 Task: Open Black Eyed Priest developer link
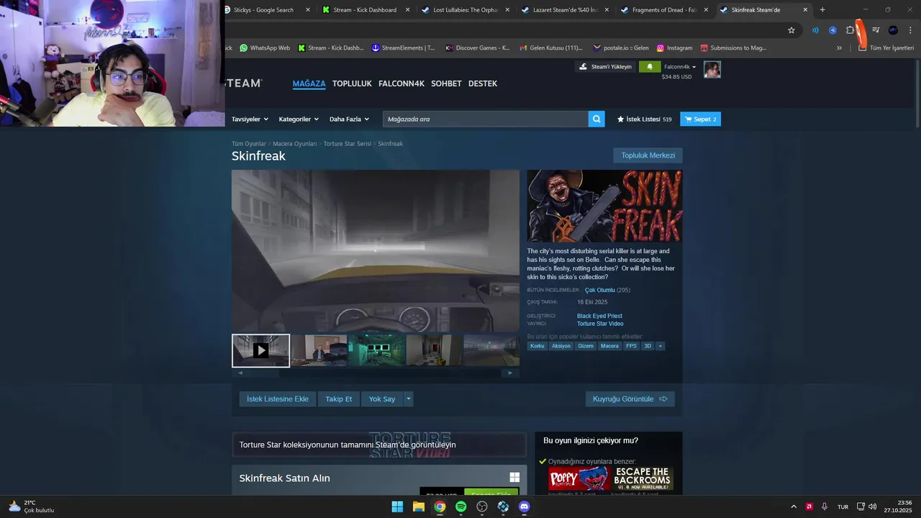click(599, 316)
